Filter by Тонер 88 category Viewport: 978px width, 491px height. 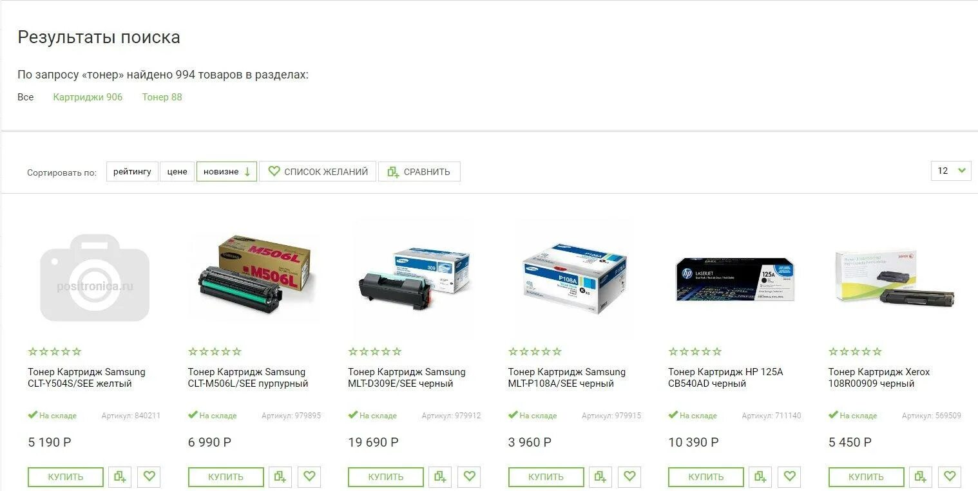pyautogui.click(x=162, y=97)
